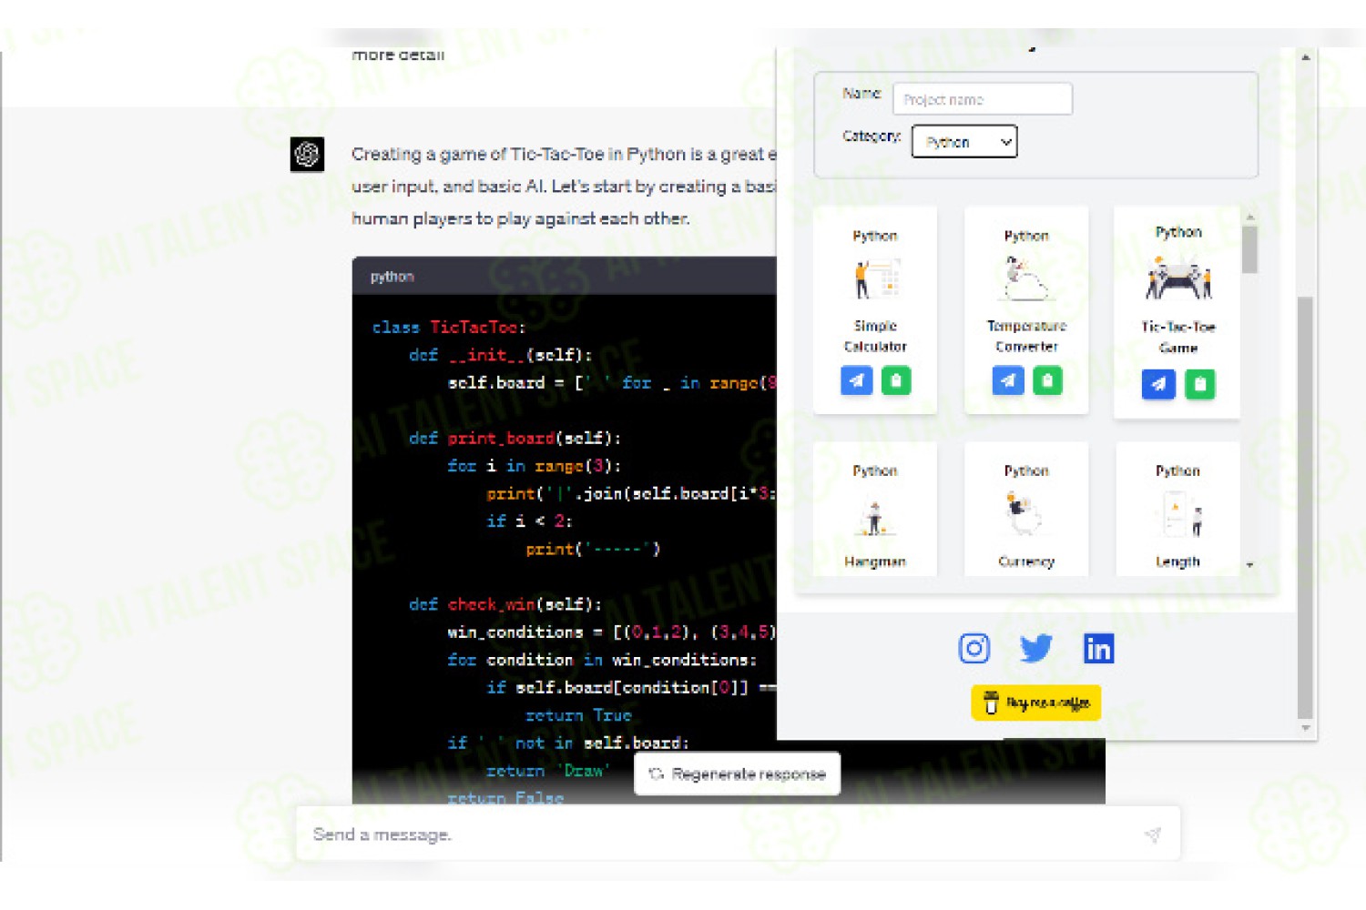Open the LinkedIn social link
Image resolution: width=1366 pixels, height=910 pixels.
pos(1098,648)
